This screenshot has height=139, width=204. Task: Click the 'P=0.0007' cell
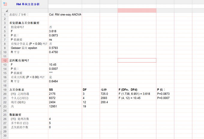163,98
